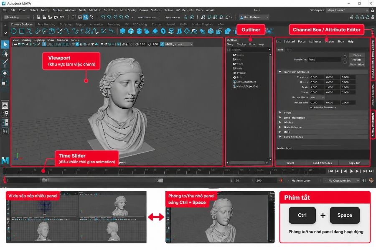This screenshot has height=250, width=376.
Task: Toggle the Show button in the Attribute Editor
Action: point(353,64)
